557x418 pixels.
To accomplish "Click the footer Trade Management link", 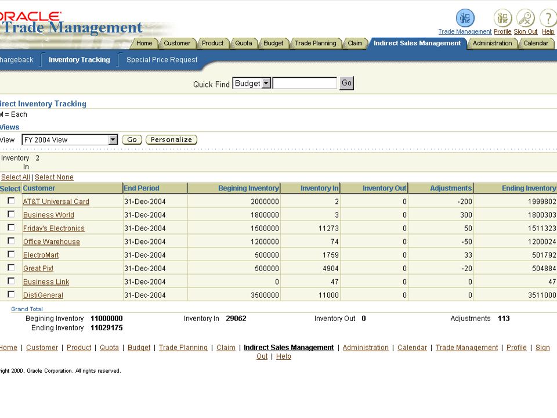I will coord(466,348).
